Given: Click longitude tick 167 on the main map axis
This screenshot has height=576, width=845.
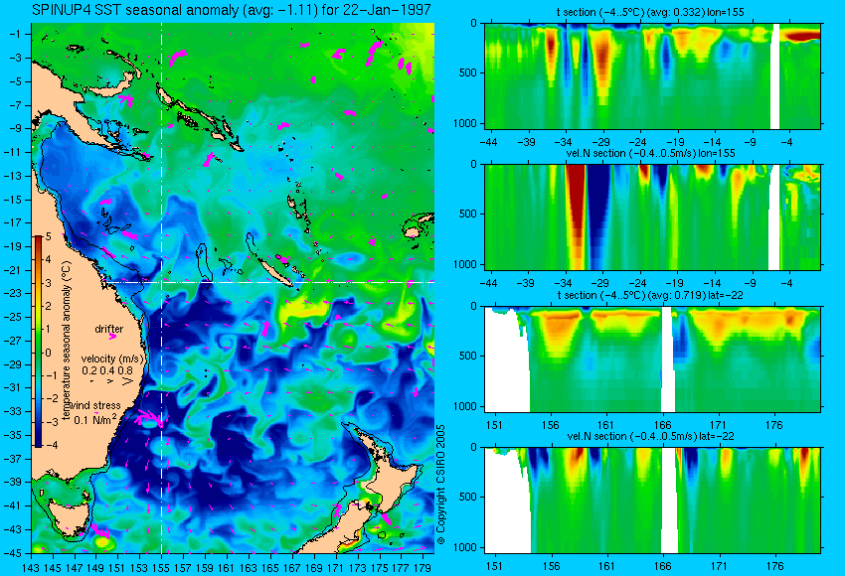Looking at the screenshot, I should pos(291,567).
